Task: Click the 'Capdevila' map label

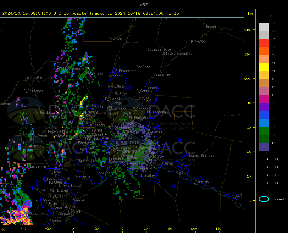Action: click(94, 74)
